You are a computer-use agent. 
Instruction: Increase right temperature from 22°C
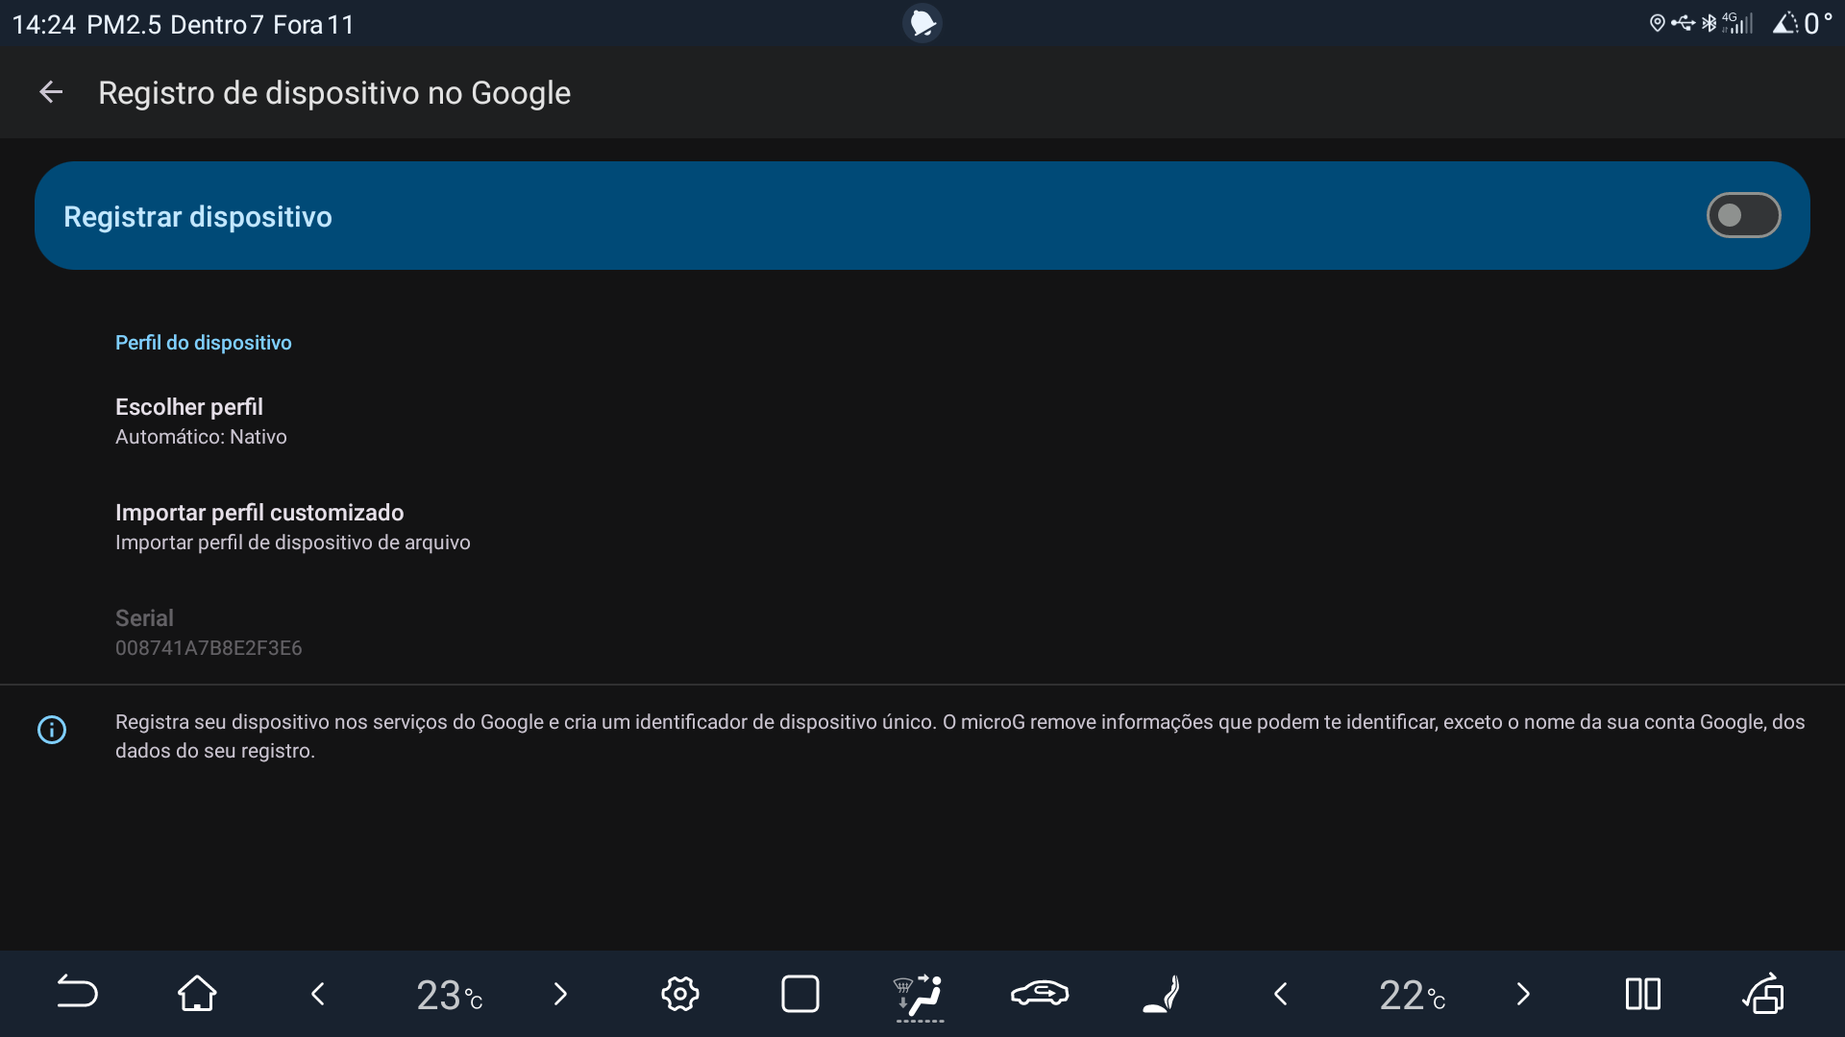1523,993
